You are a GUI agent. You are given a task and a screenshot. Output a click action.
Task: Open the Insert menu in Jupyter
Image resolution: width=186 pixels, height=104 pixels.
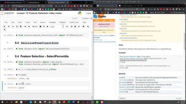(28, 22)
